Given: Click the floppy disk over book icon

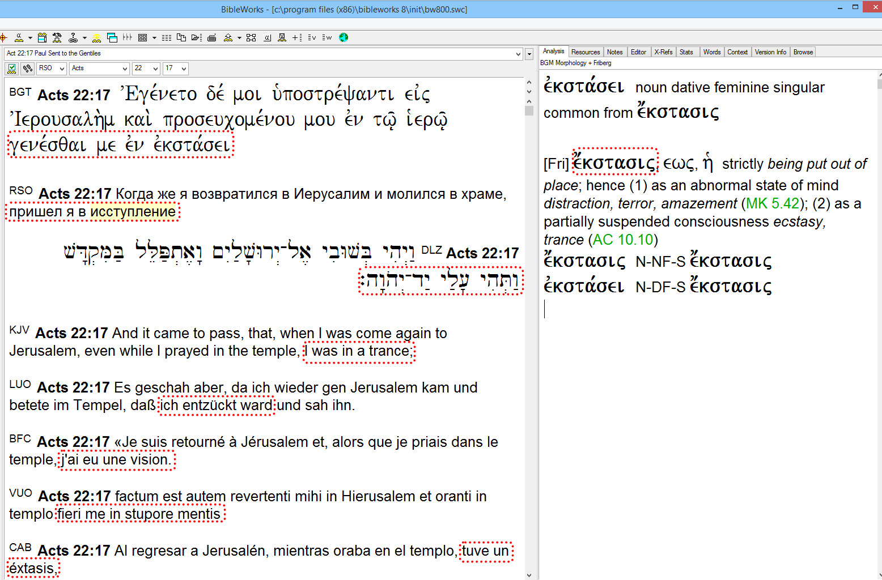Looking at the screenshot, I should coord(282,37).
